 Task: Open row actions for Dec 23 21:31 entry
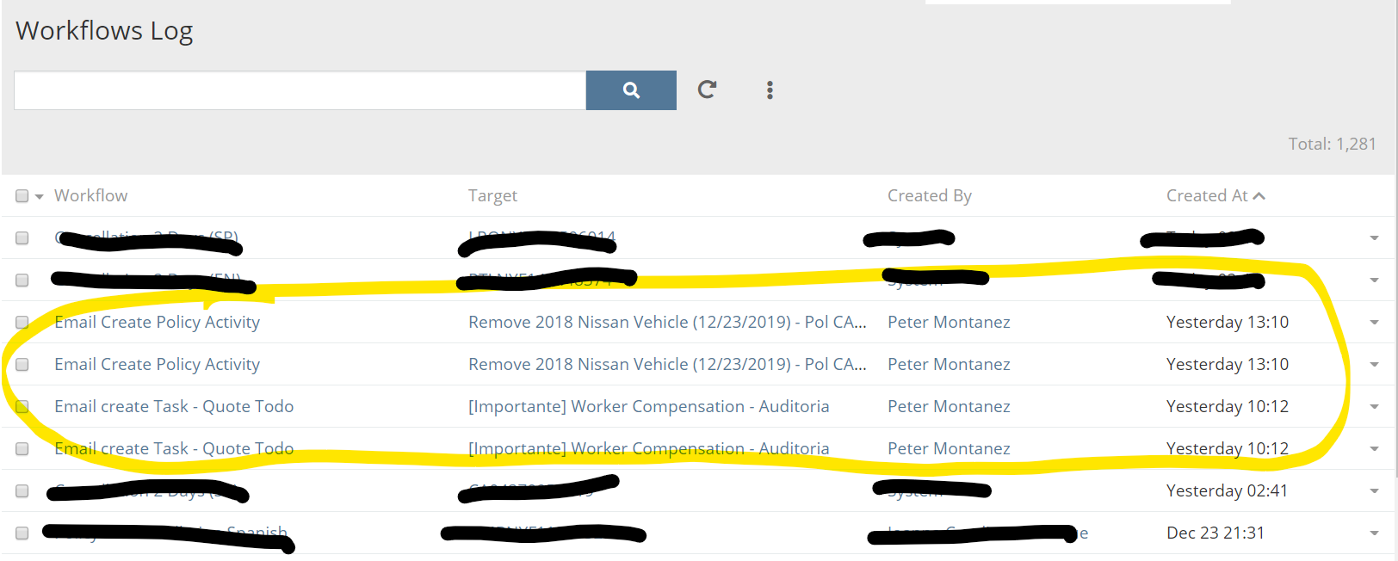1374,533
